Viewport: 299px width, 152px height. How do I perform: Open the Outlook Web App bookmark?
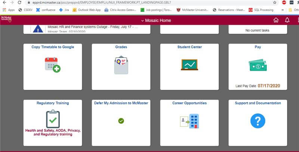86,10
